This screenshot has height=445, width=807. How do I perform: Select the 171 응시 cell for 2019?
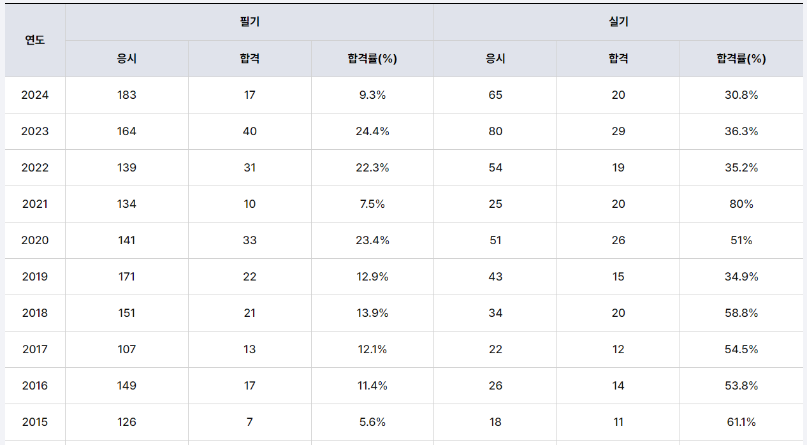pyautogui.click(x=127, y=277)
